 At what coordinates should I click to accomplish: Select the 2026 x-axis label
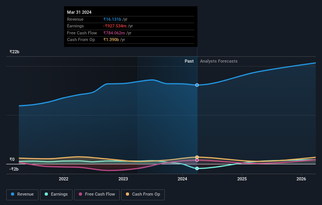coord(301,179)
